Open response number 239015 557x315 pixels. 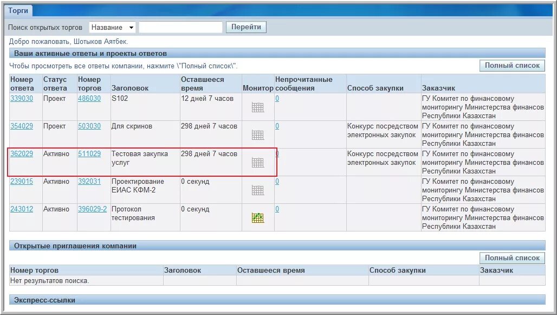click(22, 181)
